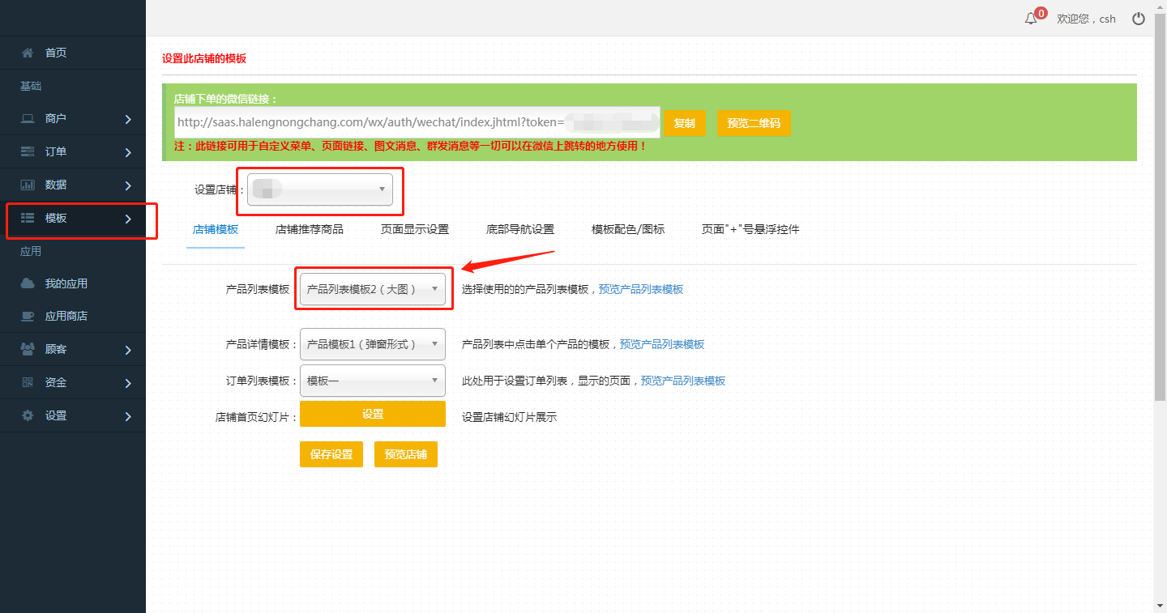Viewport: 1167px width, 613px height.
Task: Open the 产品详情模板 dropdown
Action: click(x=372, y=344)
